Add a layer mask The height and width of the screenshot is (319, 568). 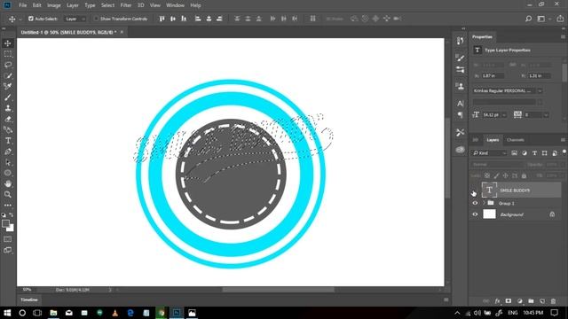(x=509, y=301)
